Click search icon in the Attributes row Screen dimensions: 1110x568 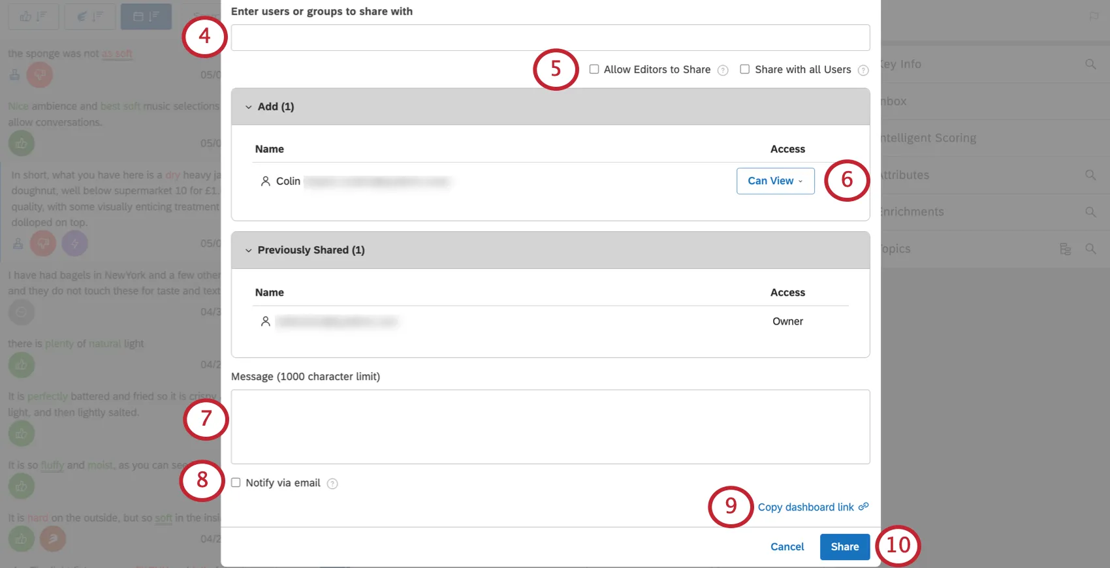tap(1090, 175)
